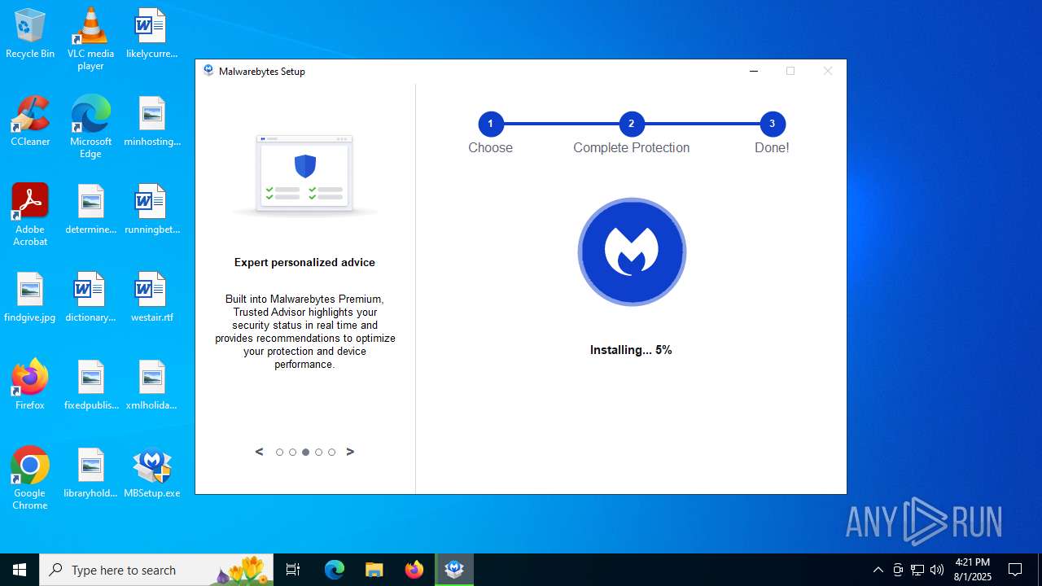Open the clock and date flyout
Viewport: 1042px width, 586px height.
pos(973,570)
